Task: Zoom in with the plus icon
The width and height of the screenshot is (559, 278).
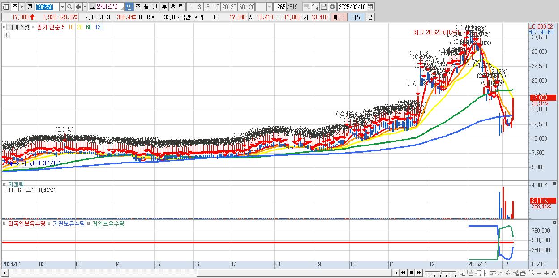Action: pyautogui.click(x=546, y=273)
